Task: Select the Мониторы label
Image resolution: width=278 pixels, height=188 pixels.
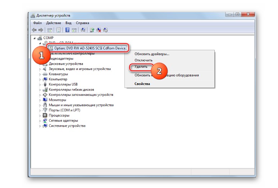Action: point(58,100)
